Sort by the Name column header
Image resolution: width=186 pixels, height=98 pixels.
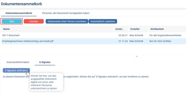[6, 29]
